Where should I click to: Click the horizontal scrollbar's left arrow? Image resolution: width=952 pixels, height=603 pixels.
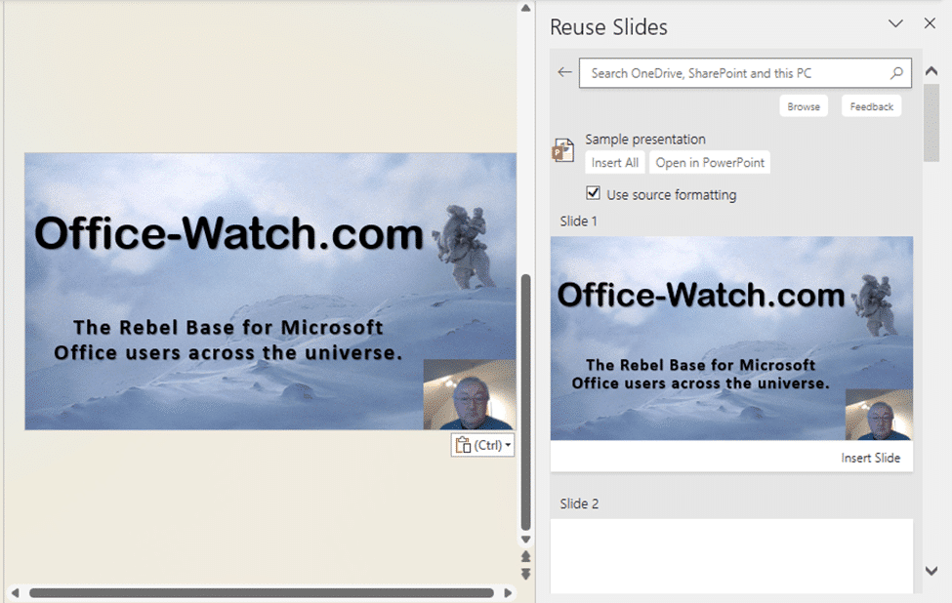pyautogui.click(x=16, y=592)
